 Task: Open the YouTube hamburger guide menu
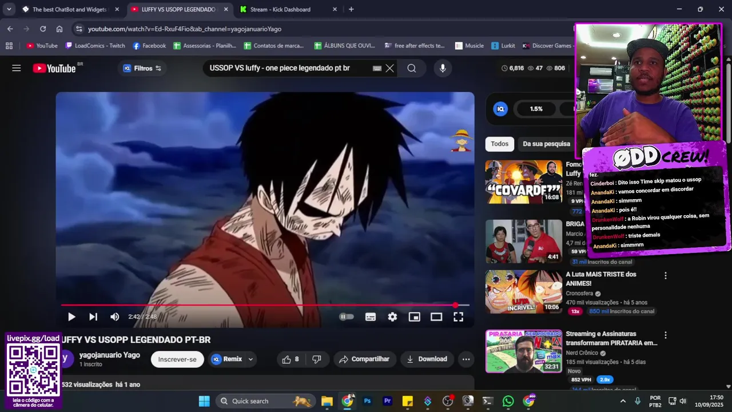17,68
